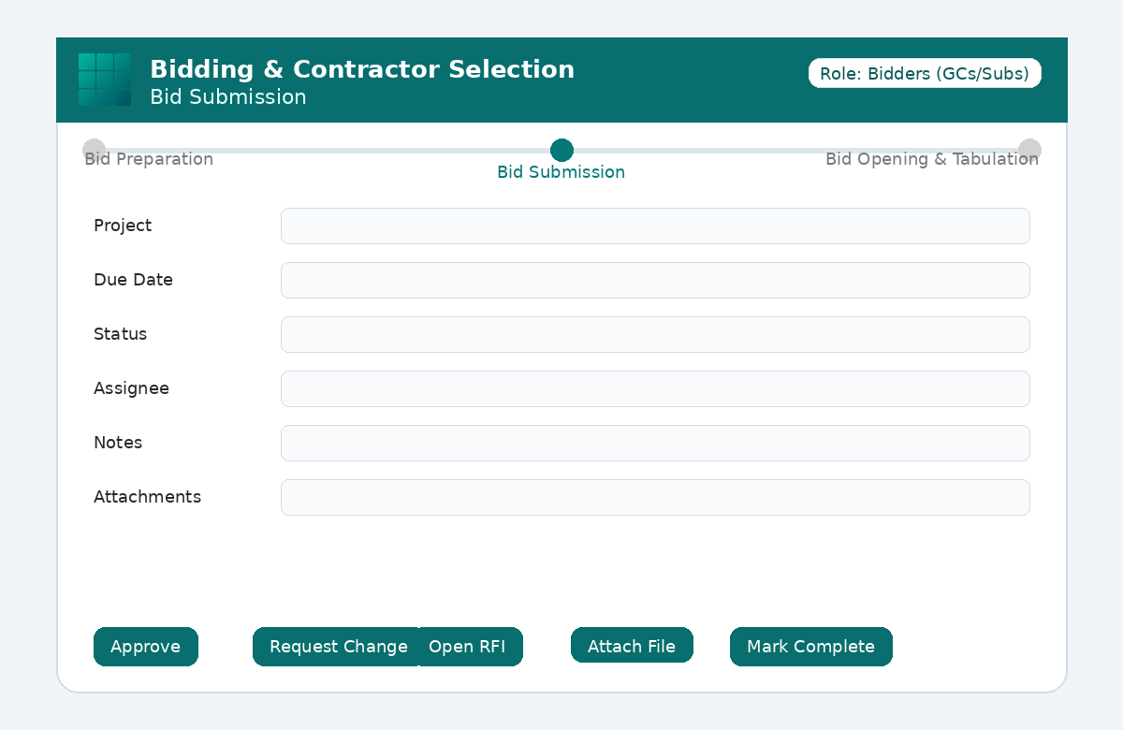Click the teal grid app logo
The image size is (1123, 730).
(x=105, y=80)
